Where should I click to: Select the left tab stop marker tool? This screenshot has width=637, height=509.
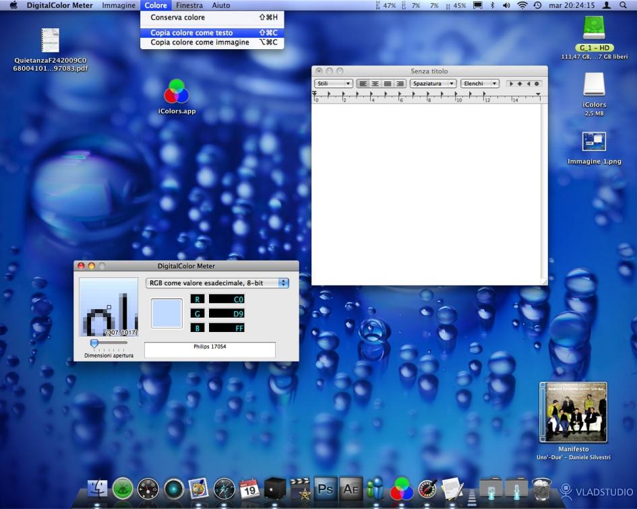[511, 83]
